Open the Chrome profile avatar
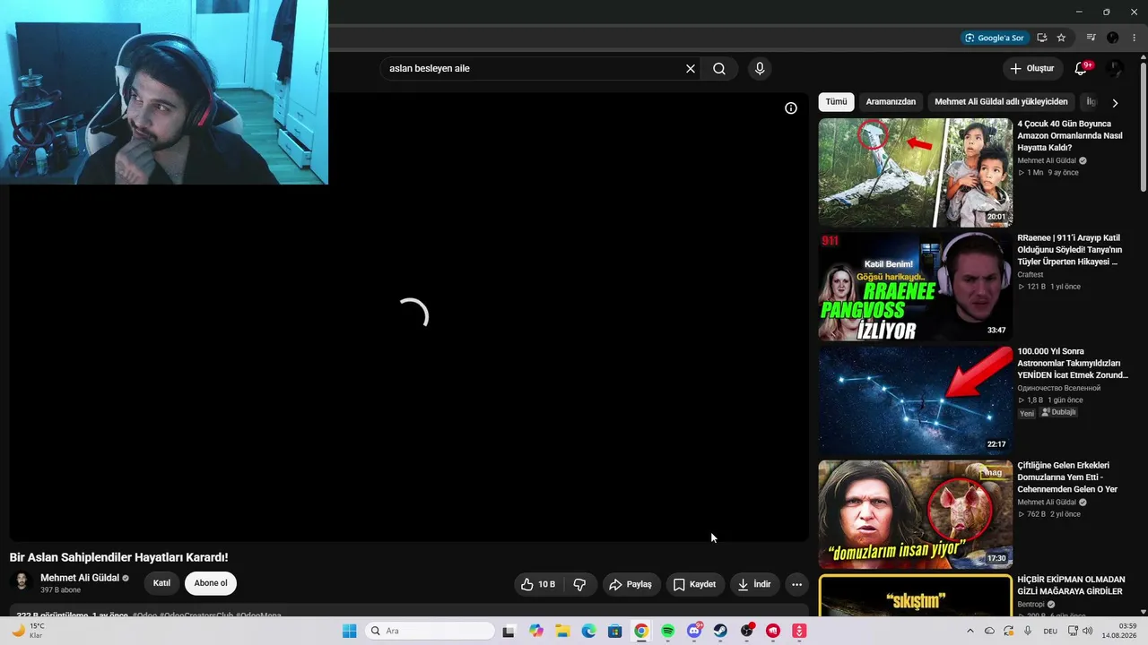1148x645 pixels. (x=1113, y=38)
